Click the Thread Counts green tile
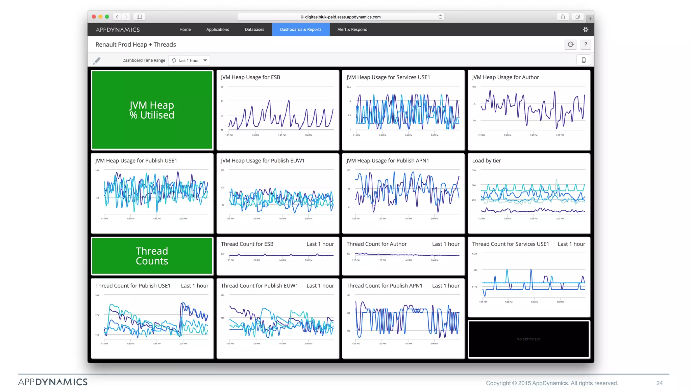Image resolution: width=692 pixels, height=389 pixels. (x=152, y=256)
